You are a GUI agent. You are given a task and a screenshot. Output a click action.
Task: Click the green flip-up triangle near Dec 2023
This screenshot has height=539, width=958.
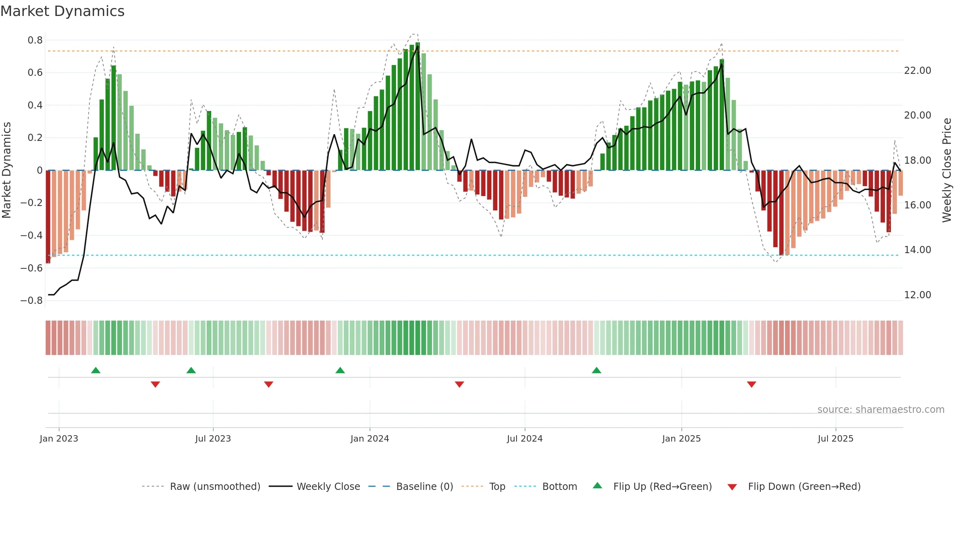click(340, 370)
